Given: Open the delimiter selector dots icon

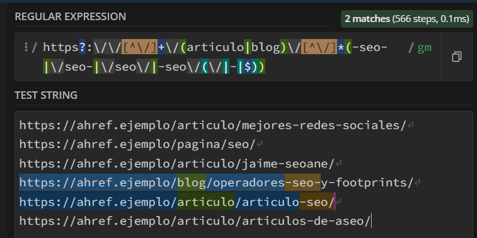Looking at the screenshot, I should [26, 47].
